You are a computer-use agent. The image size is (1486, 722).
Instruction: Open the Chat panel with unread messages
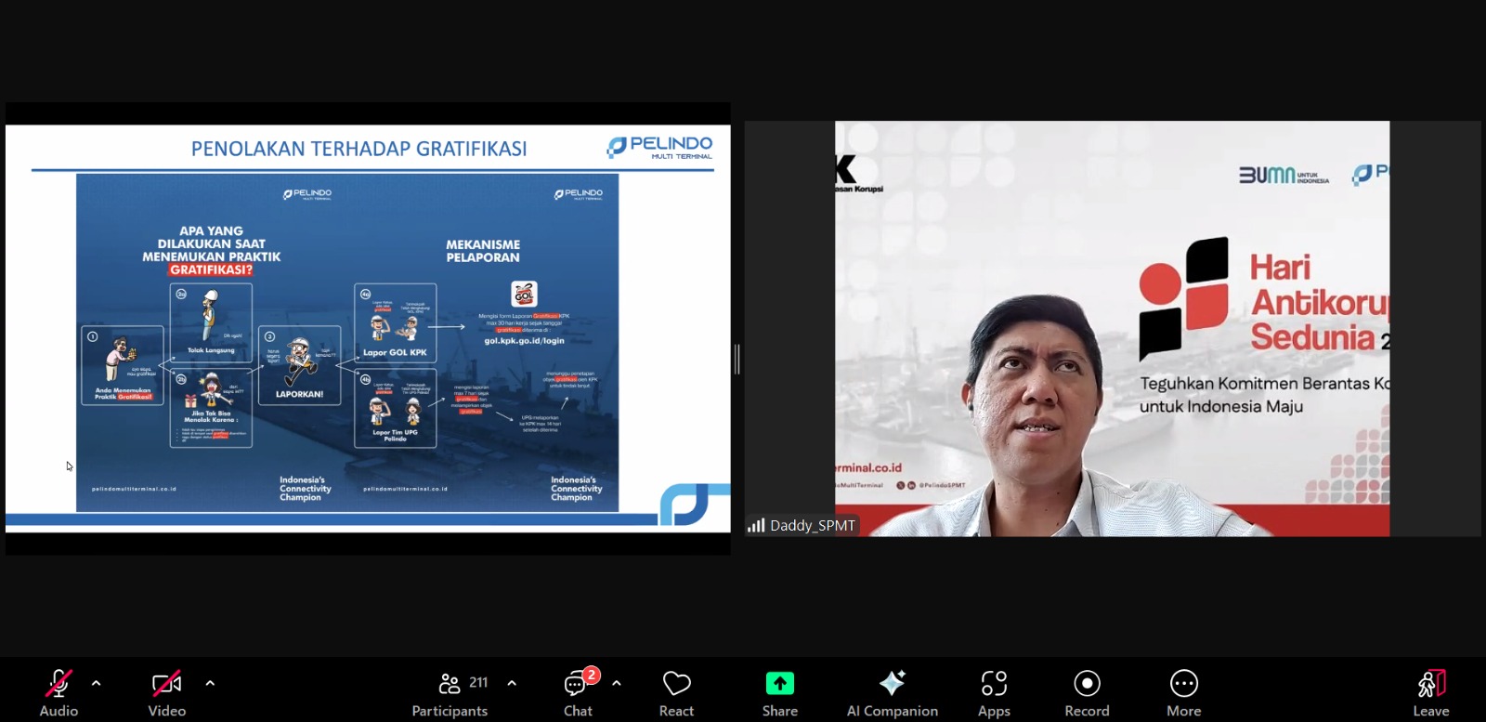click(x=576, y=685)
